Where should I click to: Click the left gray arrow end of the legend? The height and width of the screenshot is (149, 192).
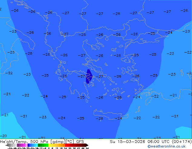coord(7,145)
